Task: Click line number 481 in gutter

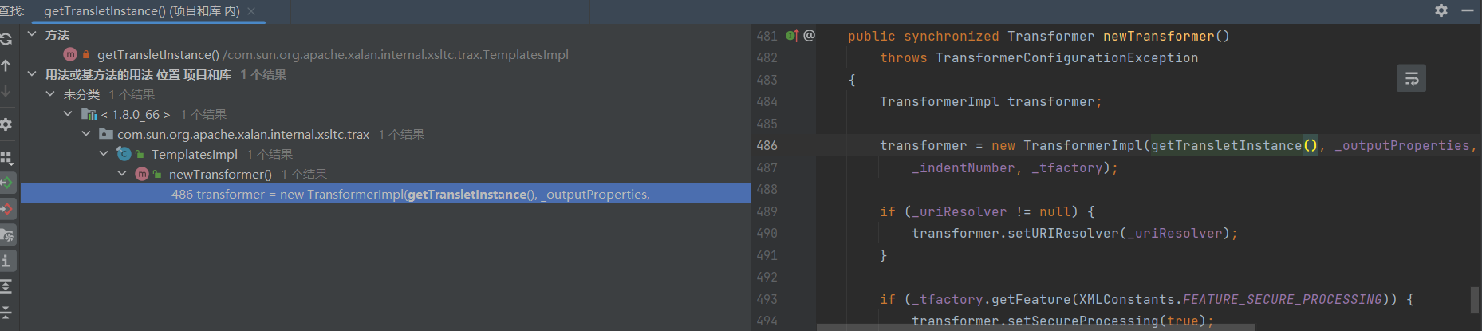Action: pos(767,36)
